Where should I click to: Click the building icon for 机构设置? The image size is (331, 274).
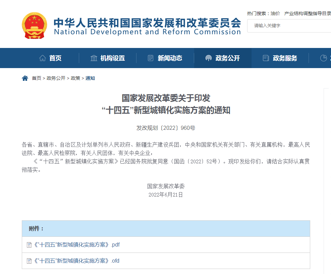(x=94, y=58)
